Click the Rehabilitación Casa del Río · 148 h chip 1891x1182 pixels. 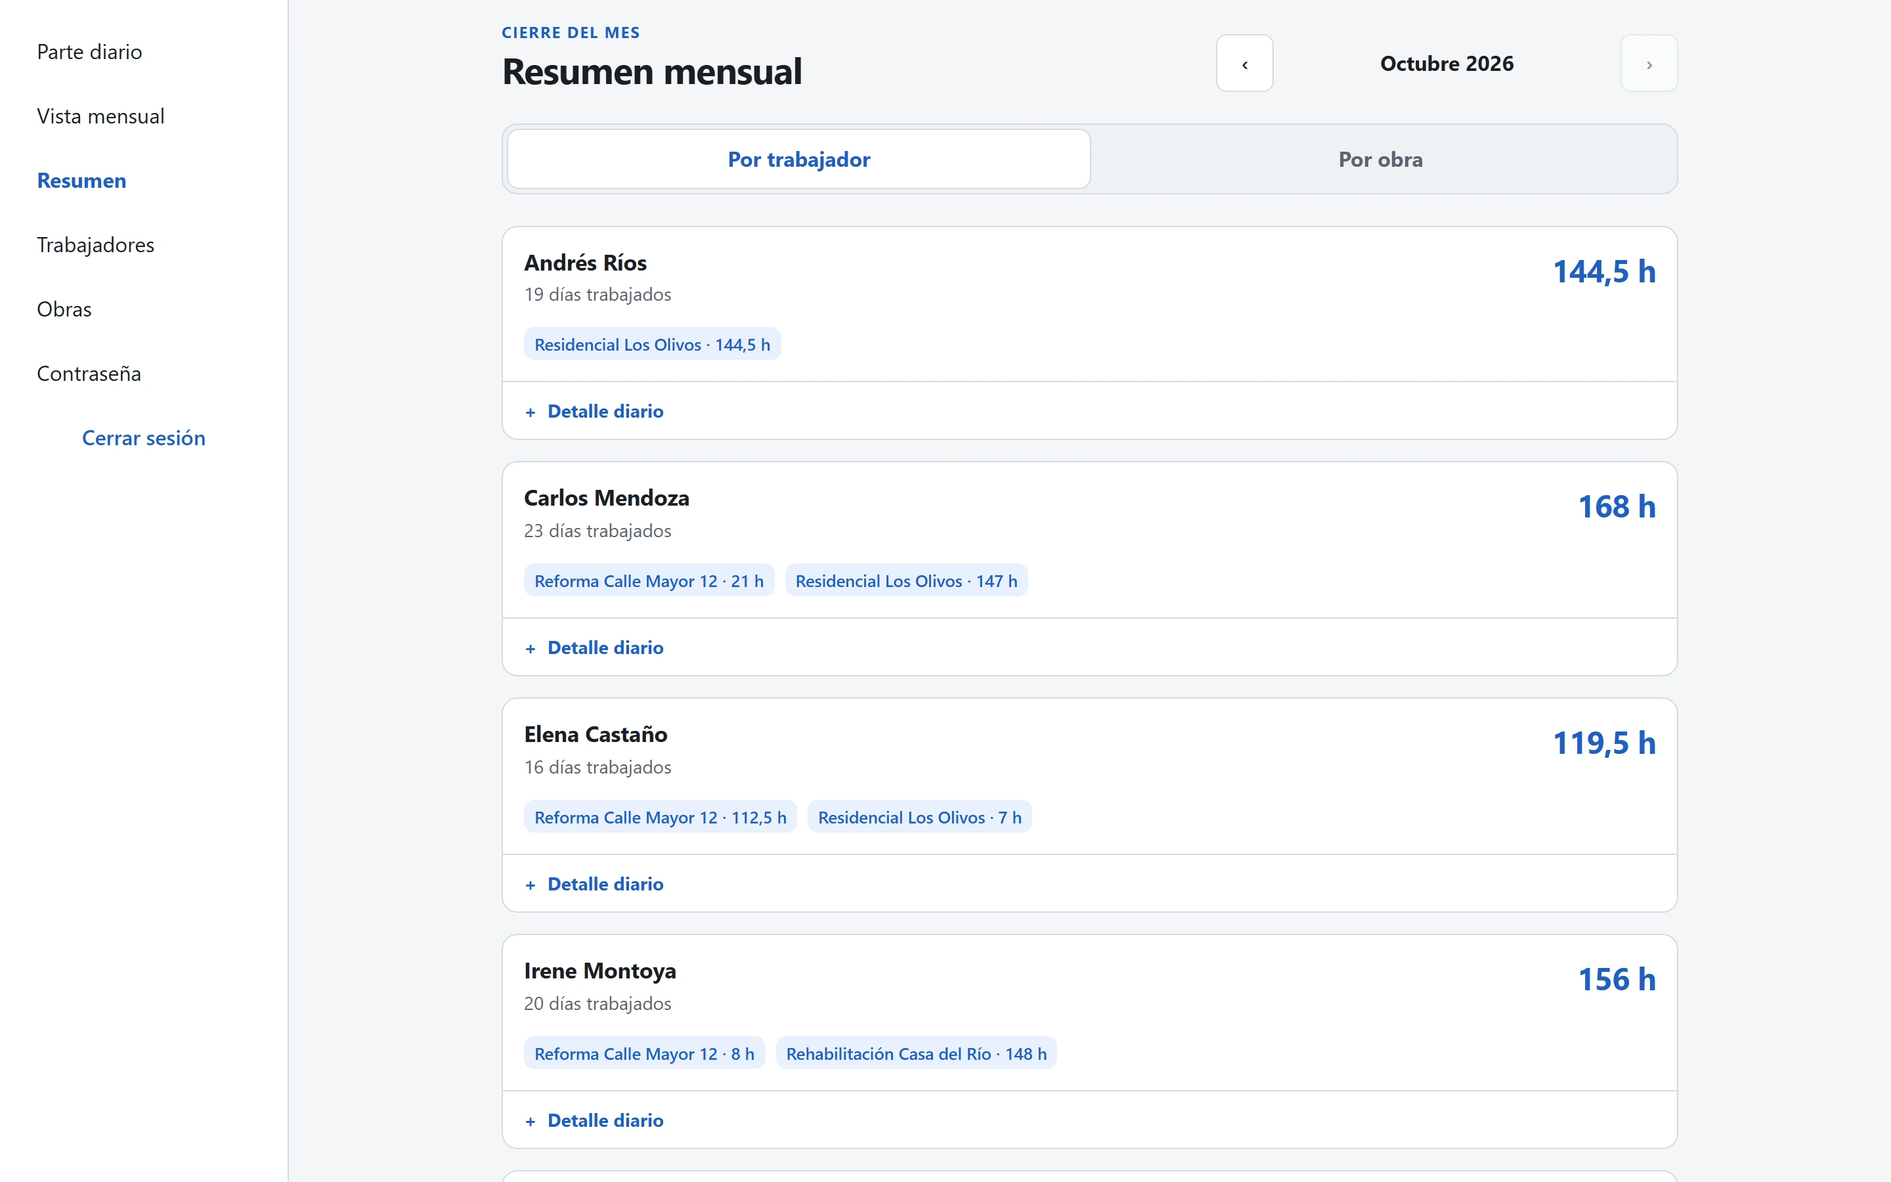click(917, 1054)
